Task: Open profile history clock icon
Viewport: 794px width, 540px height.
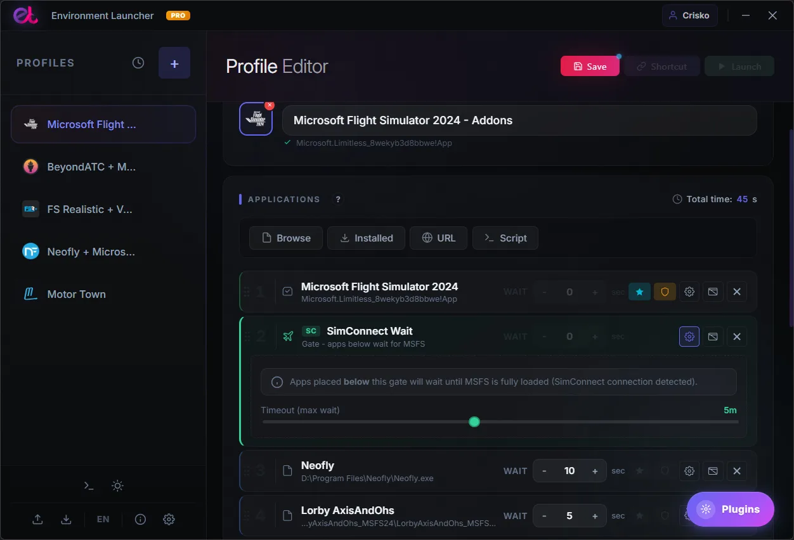Action: [138, 63]
